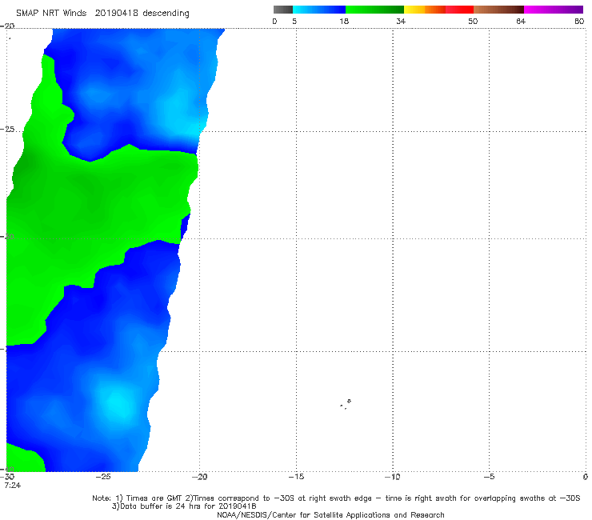This screenshot has width=592, height=520.
Task: Click the "-5" longitude label on the bottom axis
Action: 489,477
